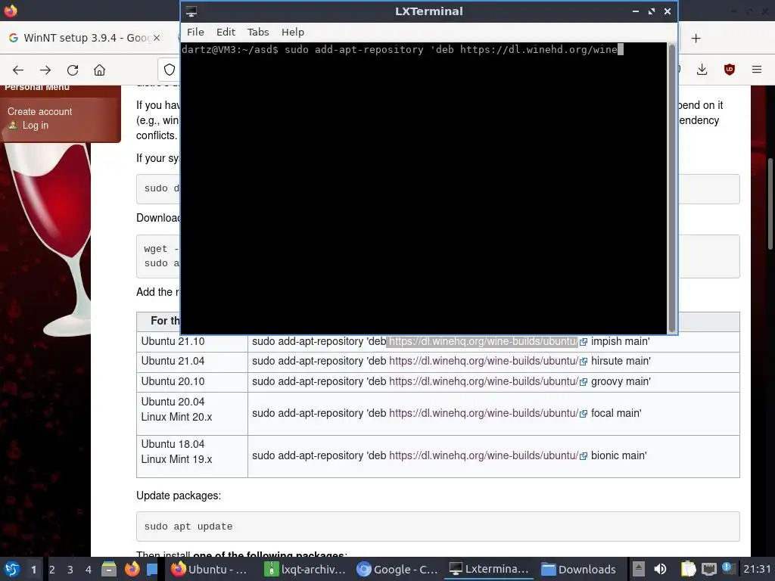The image size is (775, 581).
Task: Open volume control in tray
Action: pyautogui.click(x=660, y=569)
